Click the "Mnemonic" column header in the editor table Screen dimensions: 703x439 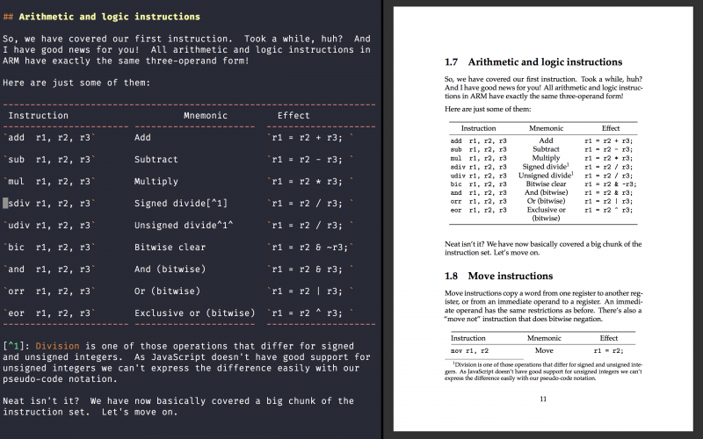pos(206,116)
